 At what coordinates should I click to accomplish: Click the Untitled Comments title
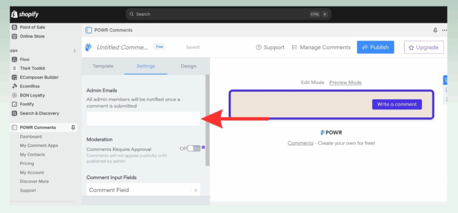coord(123,47)
